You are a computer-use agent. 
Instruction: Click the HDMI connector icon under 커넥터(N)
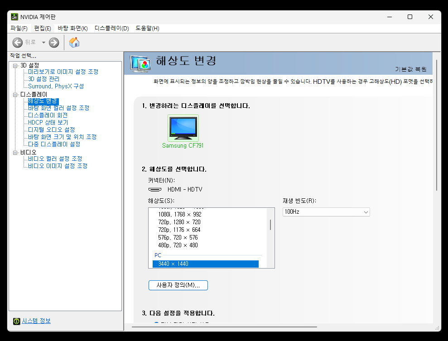(x=155, y=190)
